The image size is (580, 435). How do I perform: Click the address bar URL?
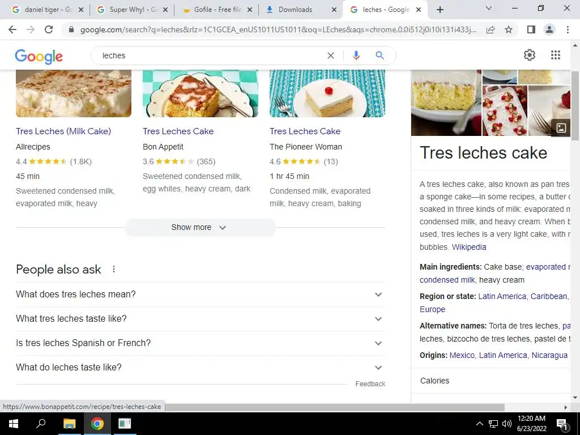coord(278,29)
